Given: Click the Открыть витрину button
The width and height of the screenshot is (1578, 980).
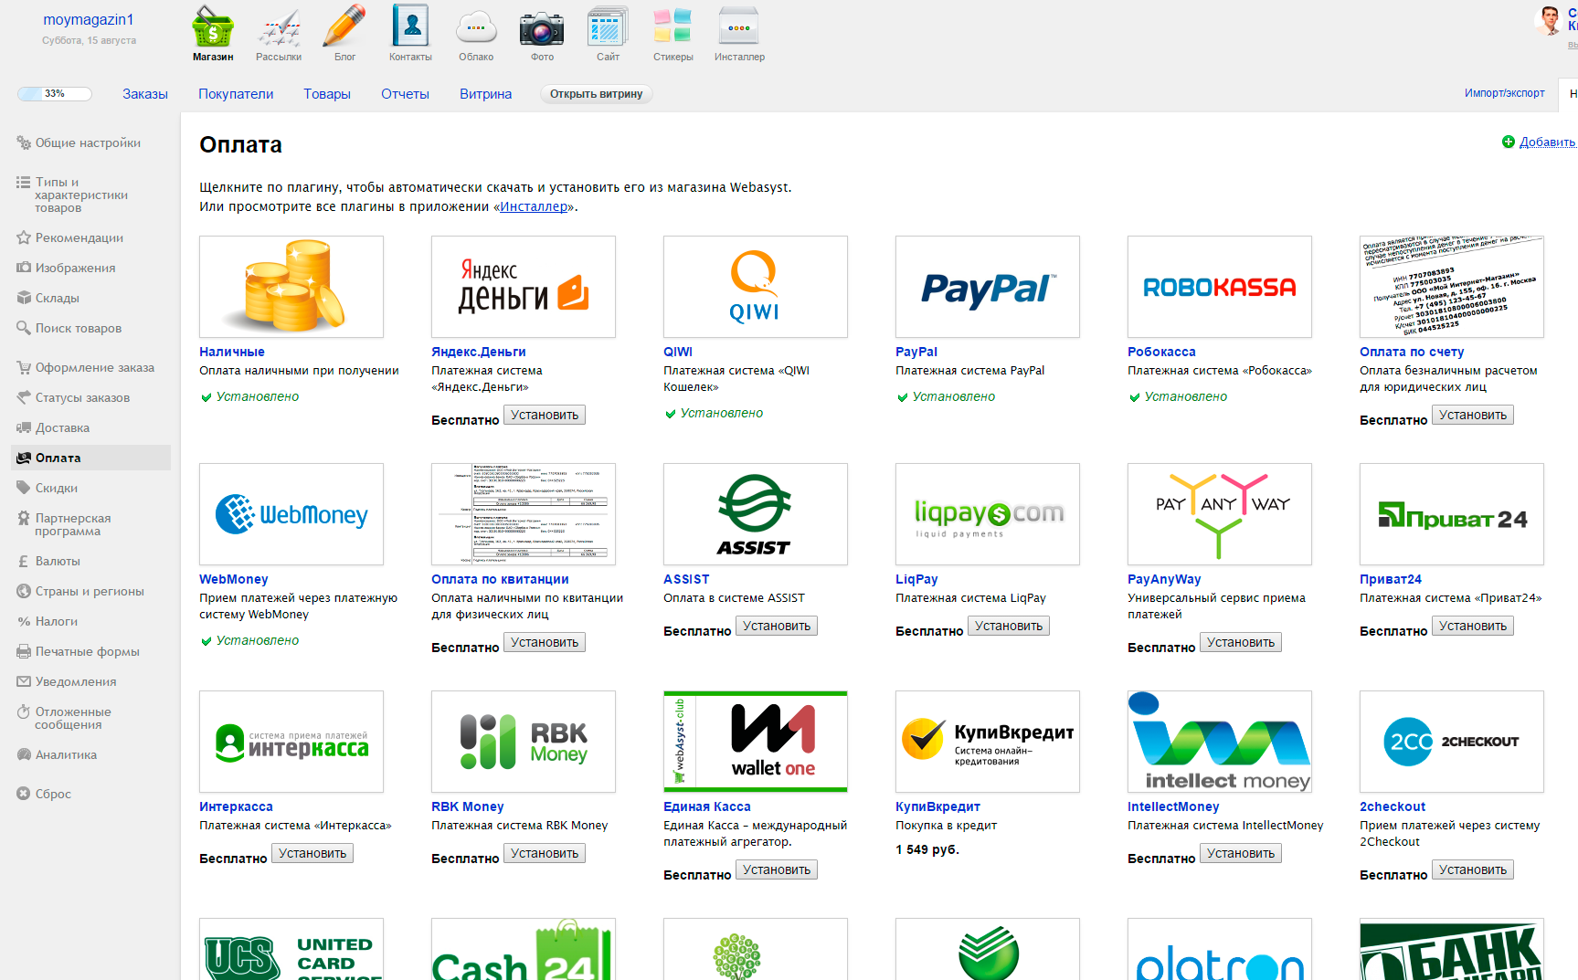Looking at the screenshot, I should (x=596, y=94).
